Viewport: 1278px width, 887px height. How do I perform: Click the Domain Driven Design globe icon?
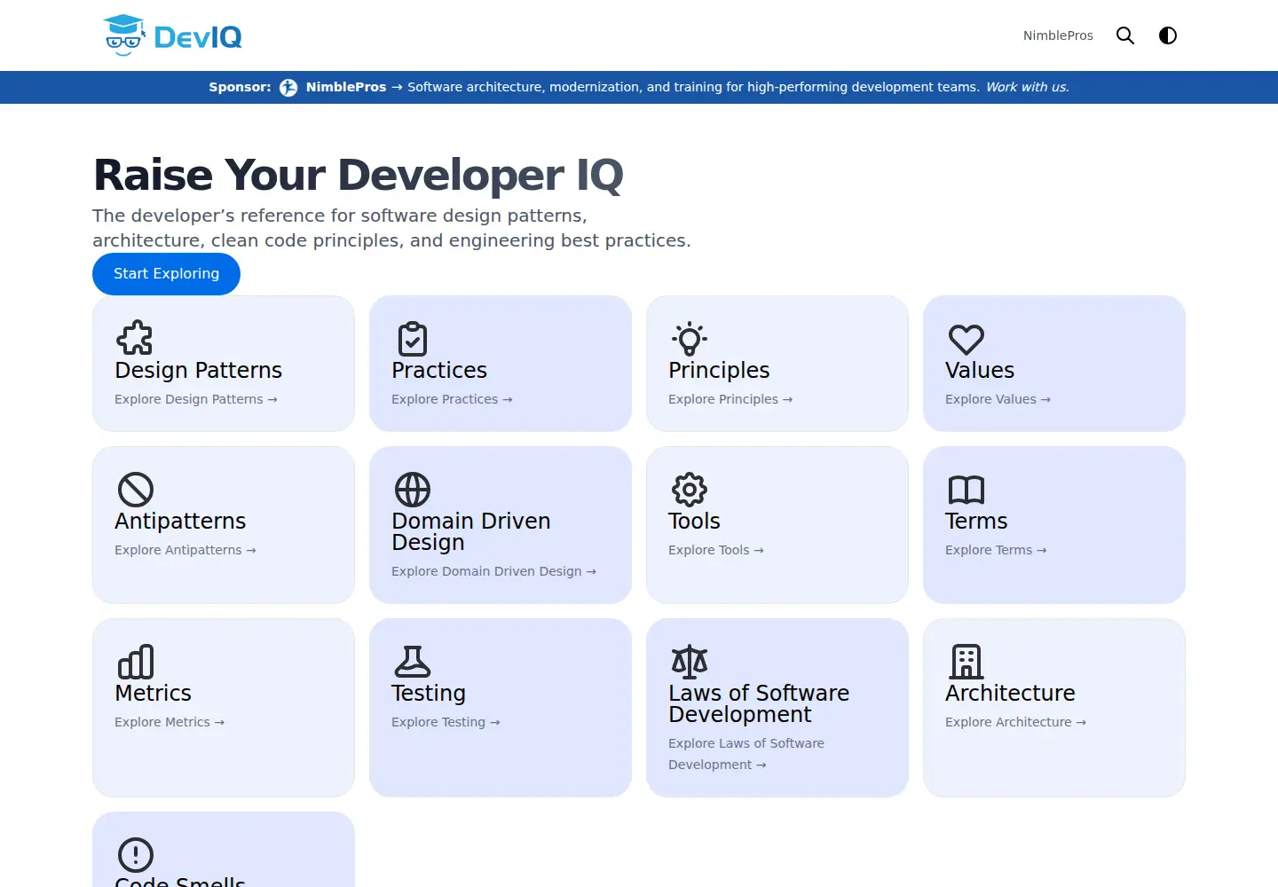(412, 489)
